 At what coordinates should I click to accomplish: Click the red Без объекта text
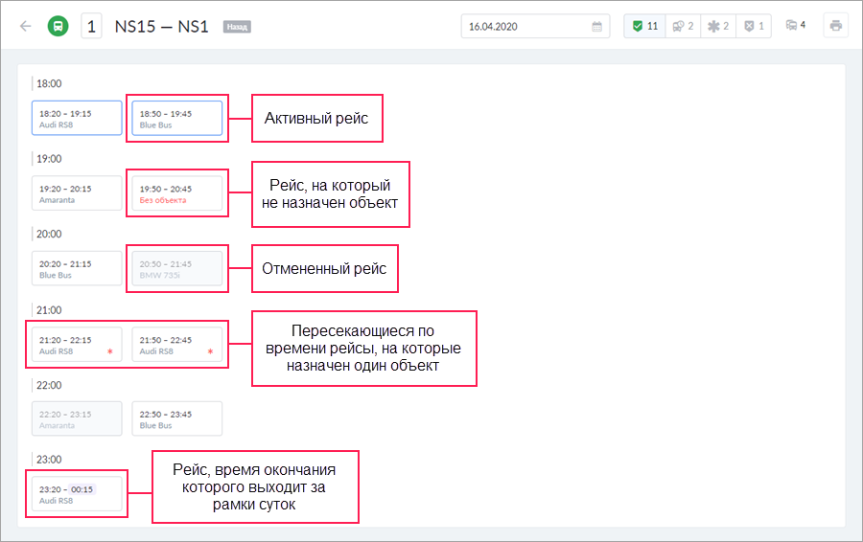pyautogui.click(x=163, y=200)
